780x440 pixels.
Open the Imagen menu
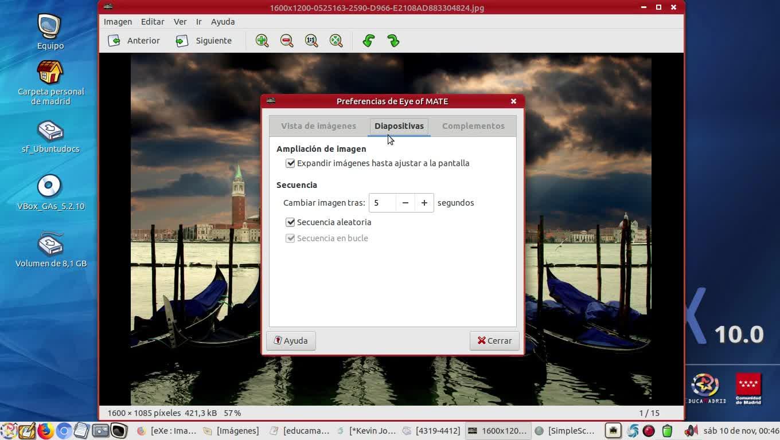pos(118,22)
